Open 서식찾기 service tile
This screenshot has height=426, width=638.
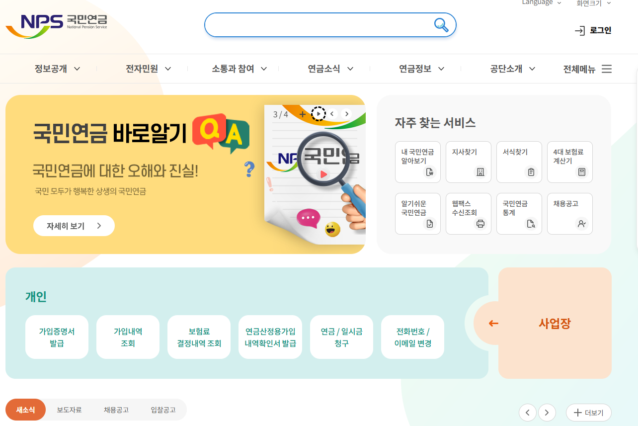pyautogui.click(x=519, y=162)
